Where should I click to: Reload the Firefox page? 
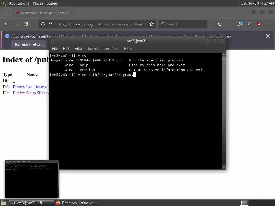pos(26,24)
